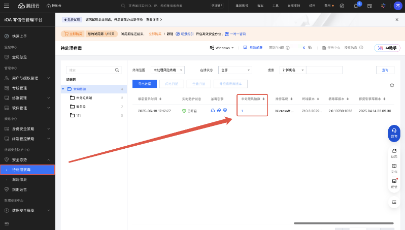Screen dimensions: 405x230
Task: Open 全局总览 in sidebar
Action: (20, 57)
